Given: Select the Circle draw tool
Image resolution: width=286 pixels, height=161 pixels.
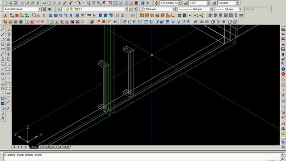Looking at the screenshot, I should (x=3, y=59).
